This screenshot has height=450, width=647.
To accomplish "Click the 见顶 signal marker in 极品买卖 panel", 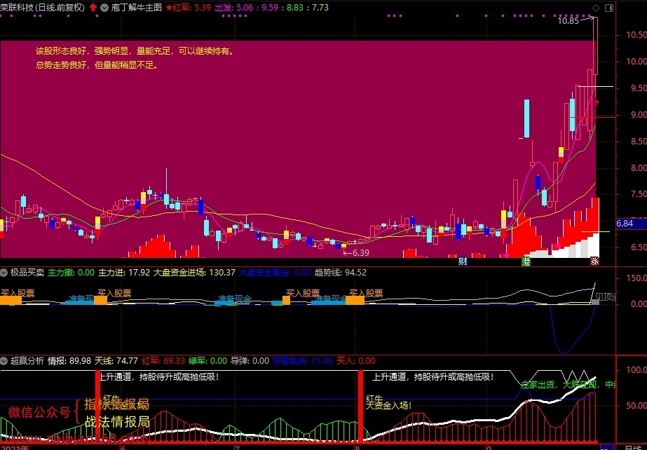I will point(606,297).
